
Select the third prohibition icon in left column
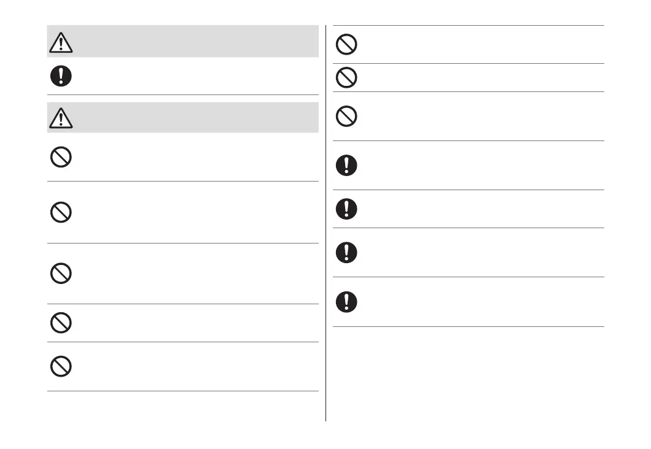pyautogui.click(x=61, y=274)
